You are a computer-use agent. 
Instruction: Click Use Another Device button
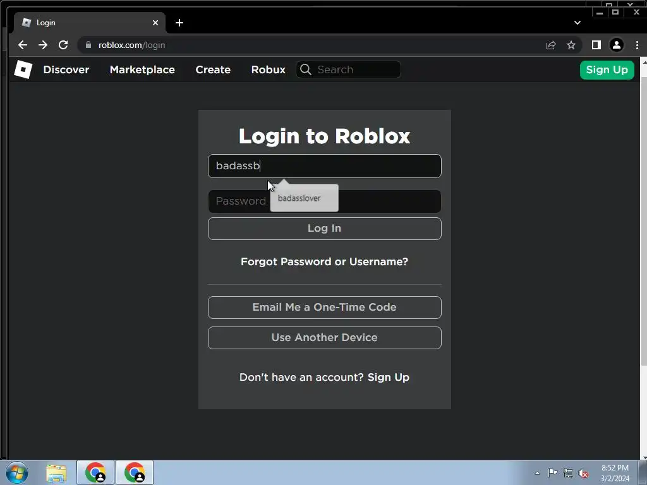325,337
